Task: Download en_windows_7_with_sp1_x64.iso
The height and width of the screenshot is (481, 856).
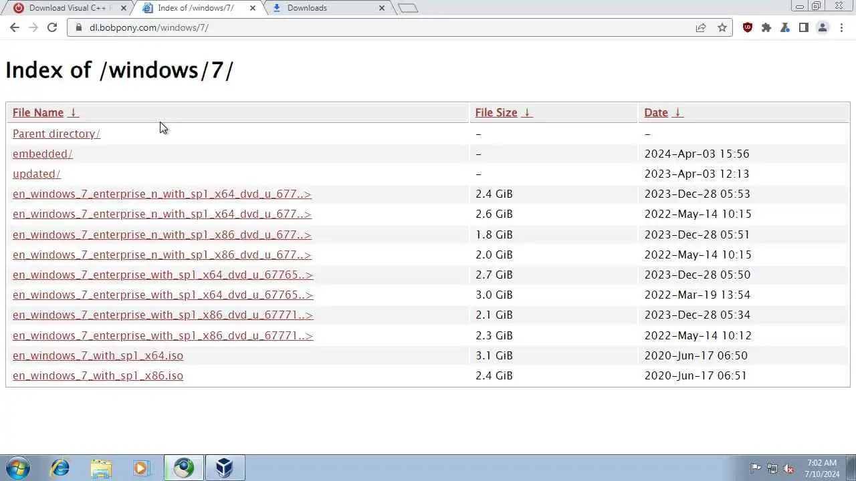Action: [x=98, y=355]
